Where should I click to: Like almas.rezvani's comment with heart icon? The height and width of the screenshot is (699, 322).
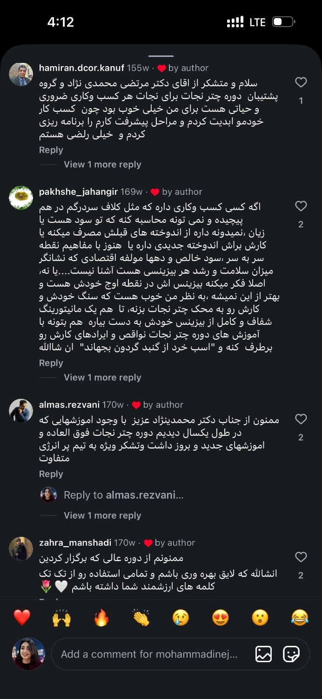tap(301, 419)
